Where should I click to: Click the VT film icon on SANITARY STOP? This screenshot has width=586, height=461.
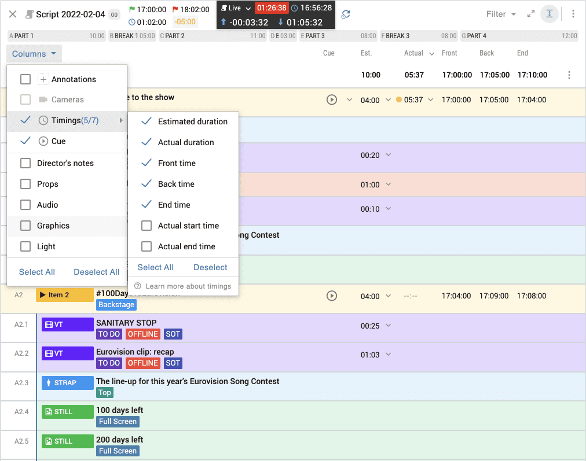(49, 324)
